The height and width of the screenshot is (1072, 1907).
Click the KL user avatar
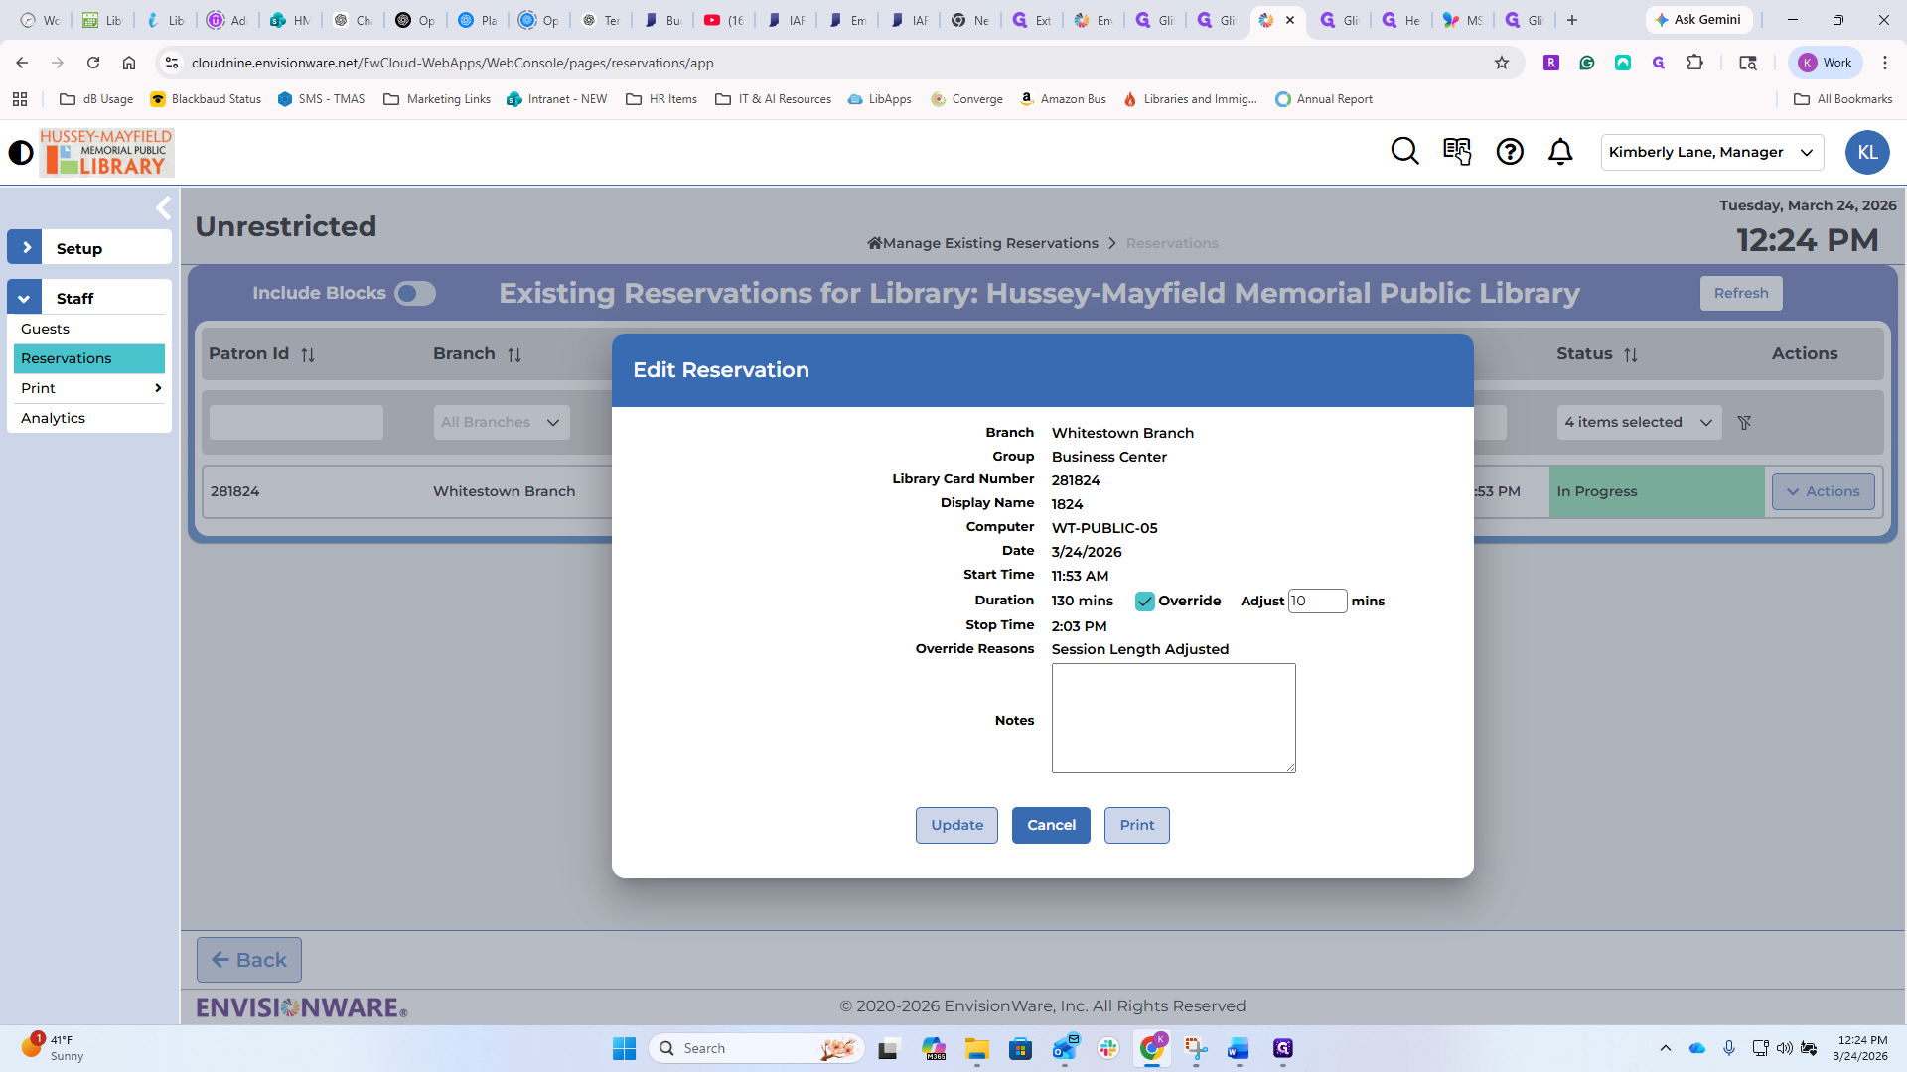[1867, 153]
